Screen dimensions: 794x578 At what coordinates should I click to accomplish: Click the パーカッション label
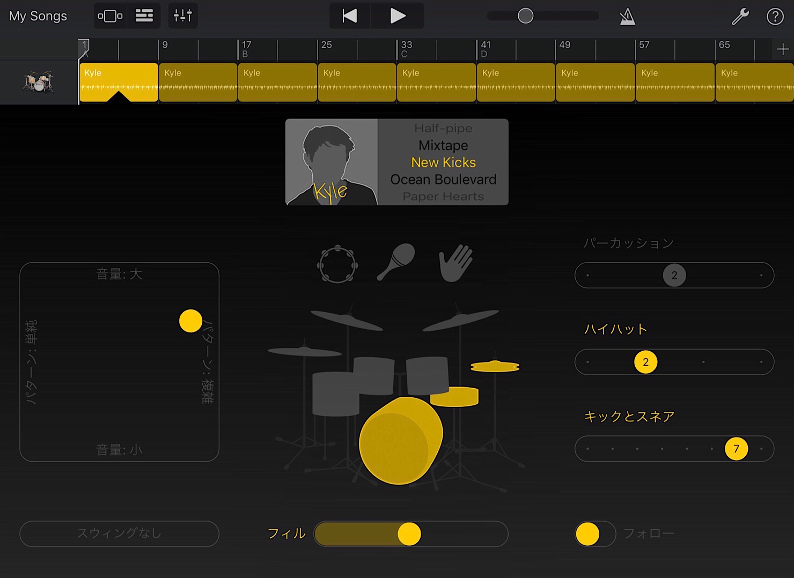point(628,243)
